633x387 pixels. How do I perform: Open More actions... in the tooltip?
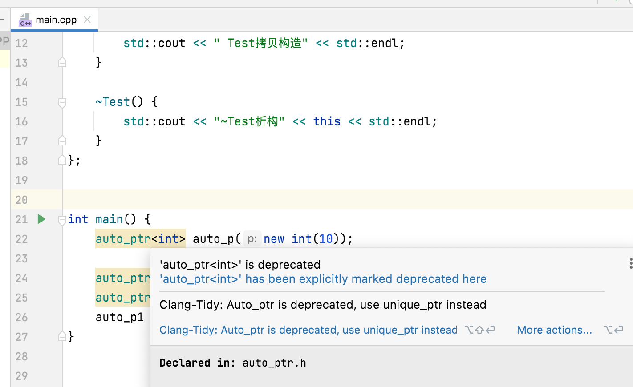555,330
